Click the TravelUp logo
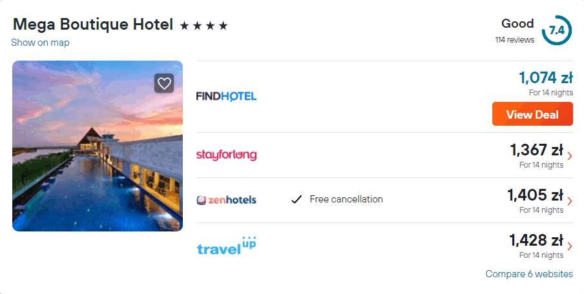 pyautogui.click(x=226, y=246)
